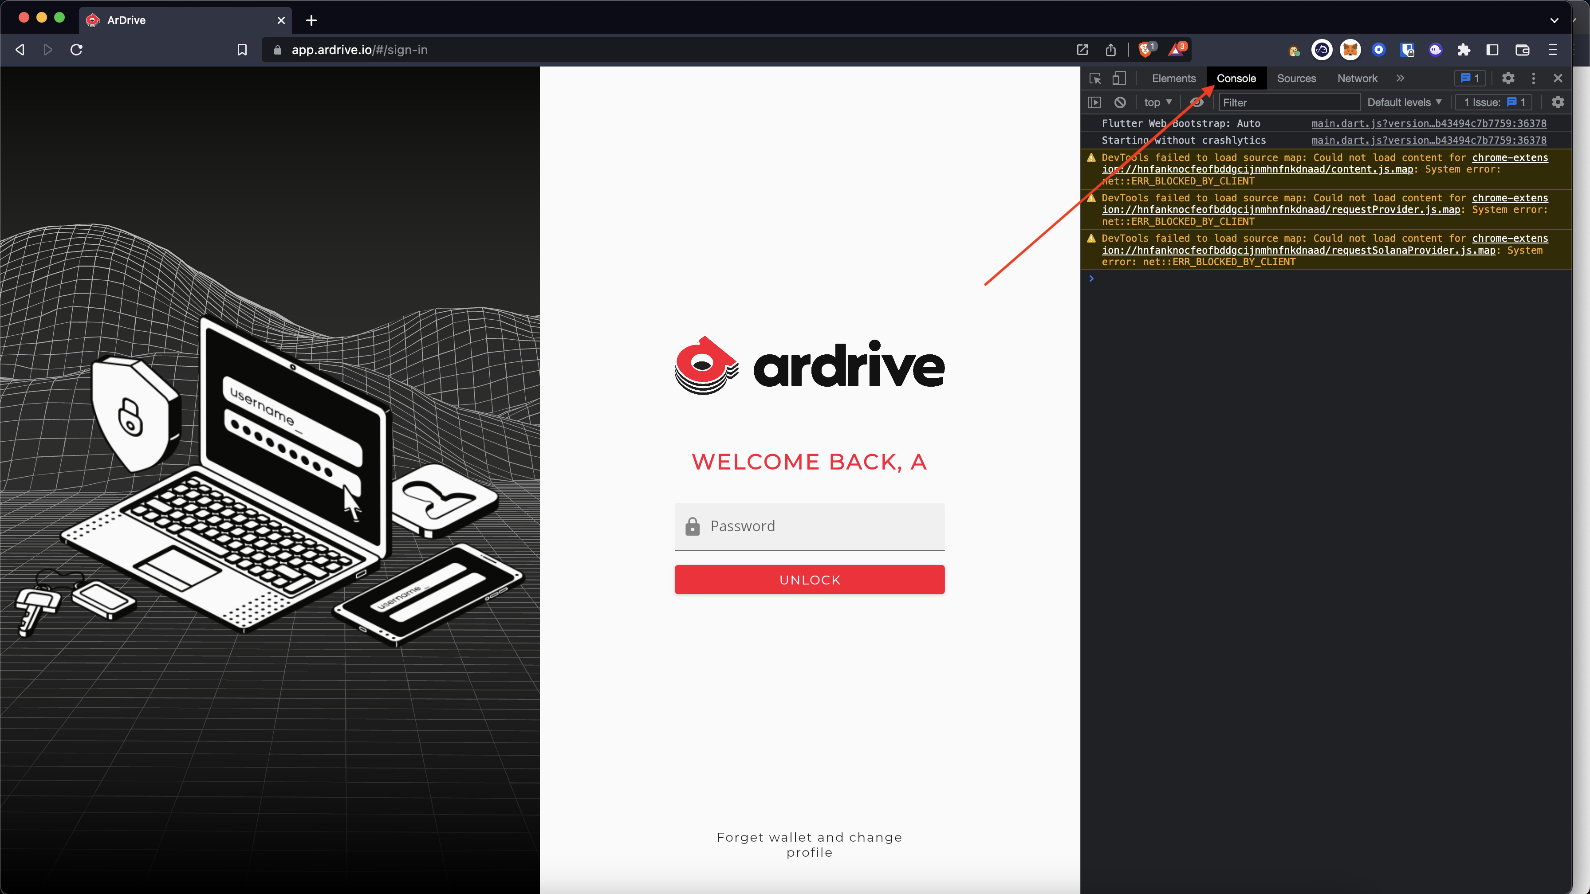Click the UNLOCK button
Viewport: 1590px width, 894px height.
click(x=809, y=580)
